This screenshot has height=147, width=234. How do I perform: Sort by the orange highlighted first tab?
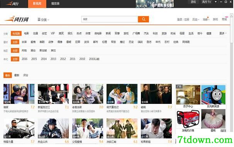(8, 75)
